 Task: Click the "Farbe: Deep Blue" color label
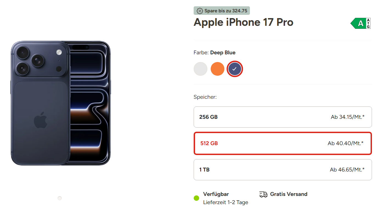(x=215, y=53)
